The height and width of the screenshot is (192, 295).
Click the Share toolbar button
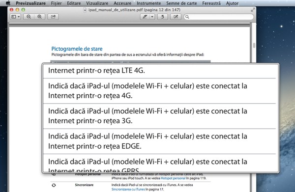click(53, 17)
